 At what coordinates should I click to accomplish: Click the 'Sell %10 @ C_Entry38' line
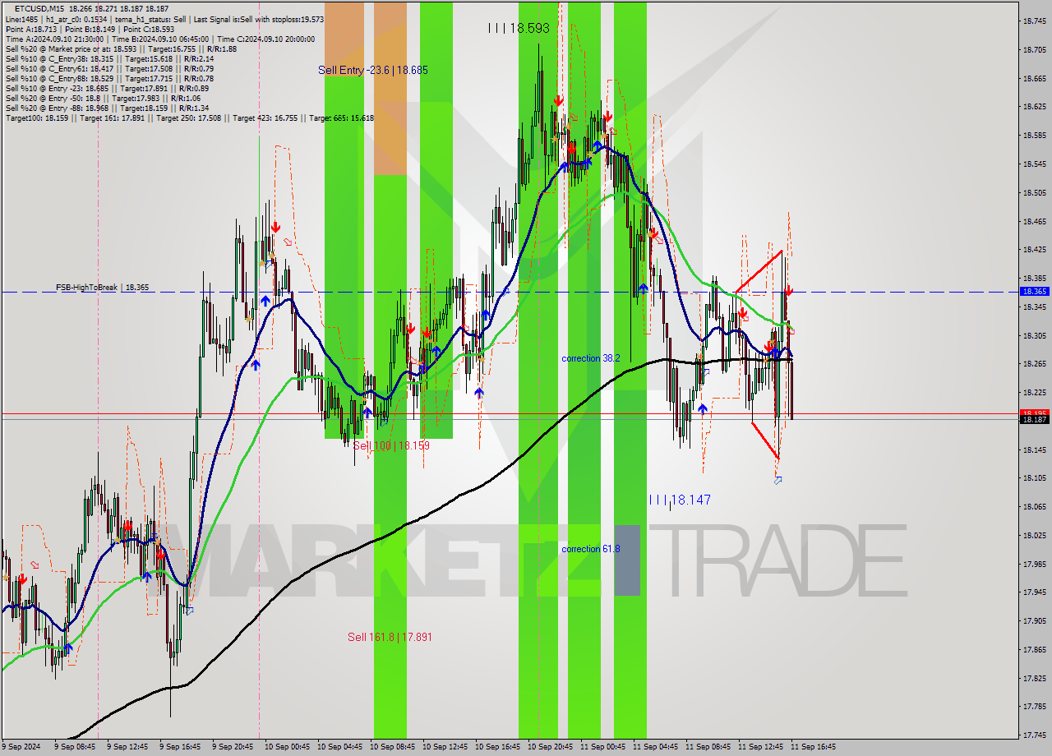pyautogui.click(x=109, y=58)
